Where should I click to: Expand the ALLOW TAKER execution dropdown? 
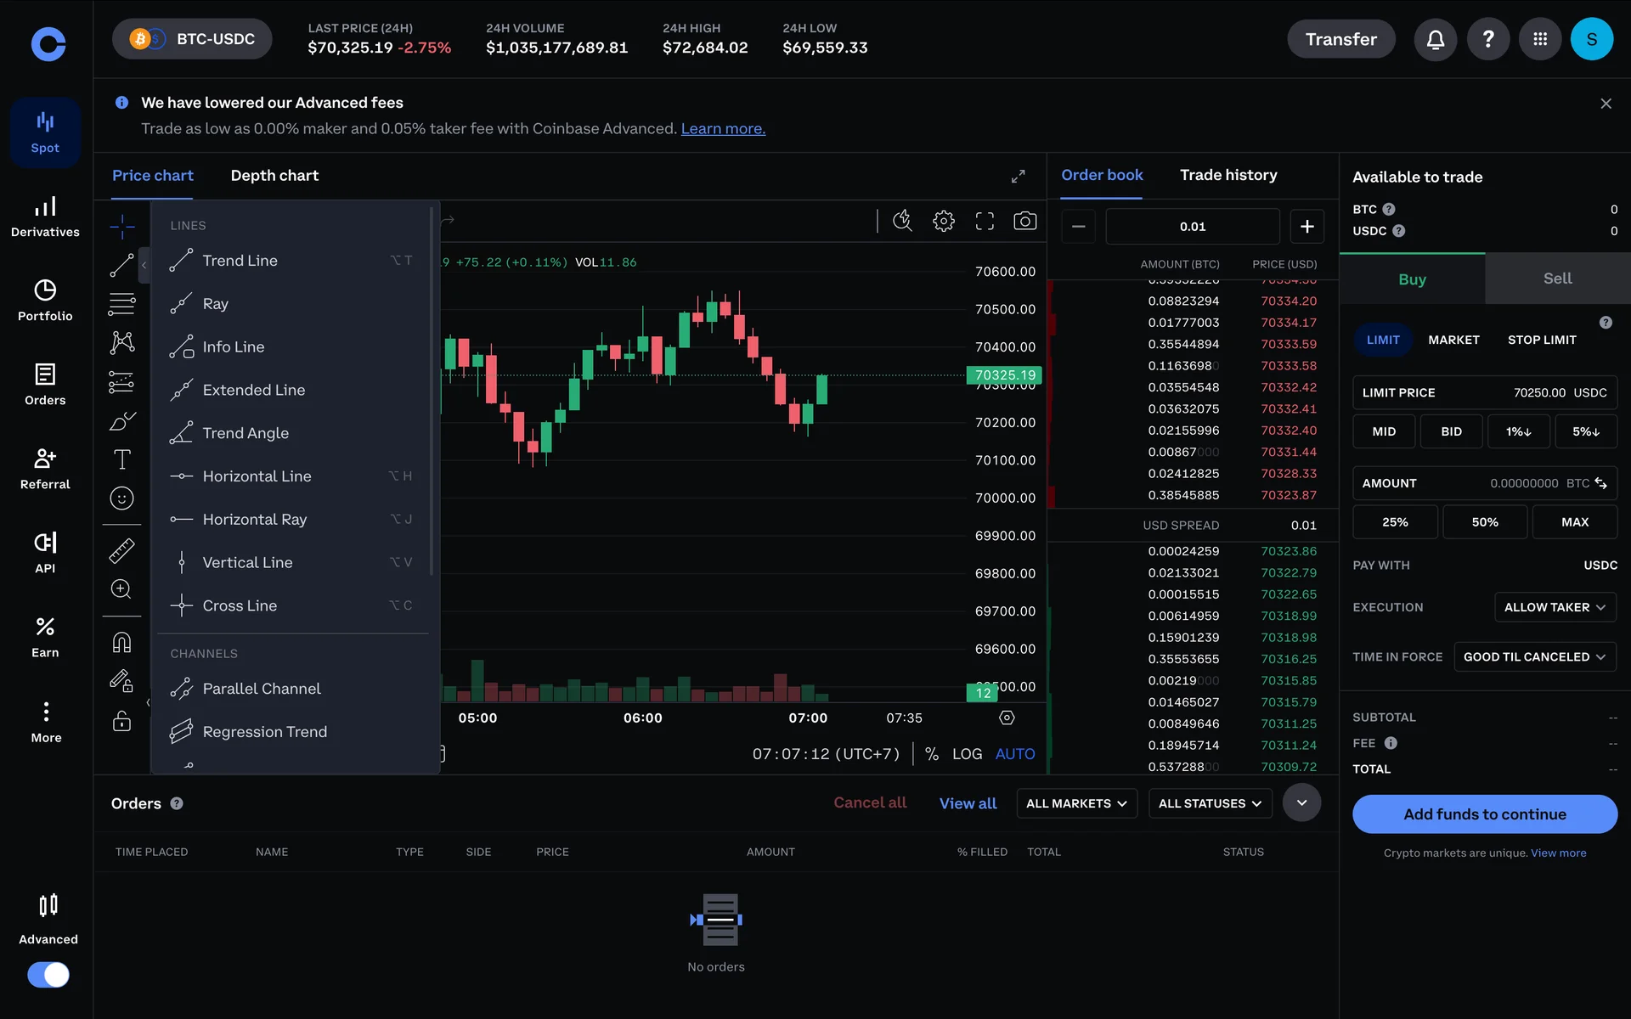pos(1554,607)
